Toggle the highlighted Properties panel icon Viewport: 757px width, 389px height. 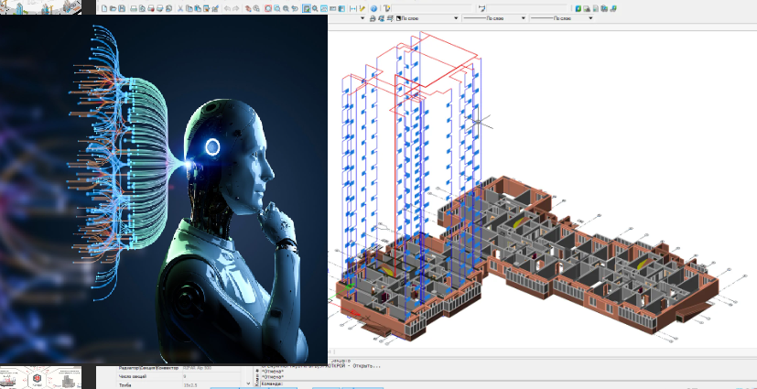(x=307, y=8)
